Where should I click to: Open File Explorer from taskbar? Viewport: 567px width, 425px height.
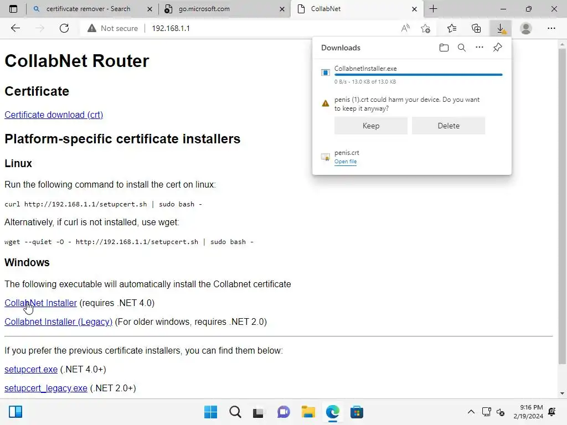click(x=308, y=412)
